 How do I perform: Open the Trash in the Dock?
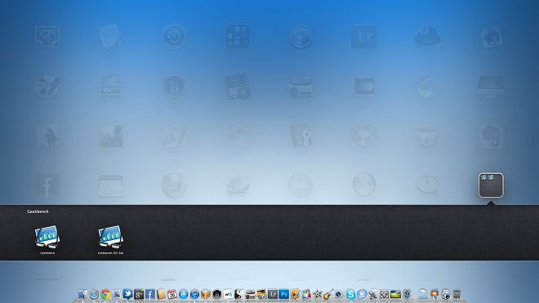[x=457, y=294]
